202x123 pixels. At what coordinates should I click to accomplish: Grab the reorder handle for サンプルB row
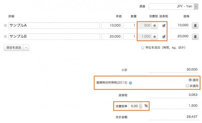pos(5,37)
